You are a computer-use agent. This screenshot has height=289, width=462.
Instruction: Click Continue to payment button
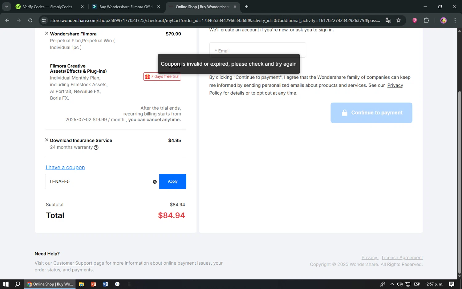pos(371,113)
